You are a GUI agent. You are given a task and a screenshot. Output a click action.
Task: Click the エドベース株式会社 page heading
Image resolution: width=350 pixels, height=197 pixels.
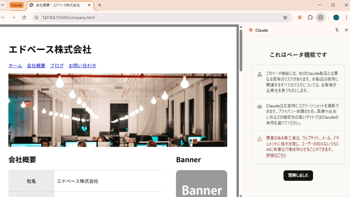click(50, 50)
